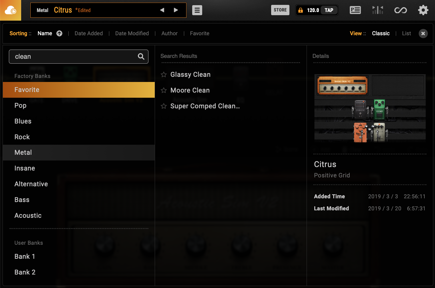Select the Acoustic bank
Image resolution: width=435 pixels, height=288 pixels.
click(79, 215)
